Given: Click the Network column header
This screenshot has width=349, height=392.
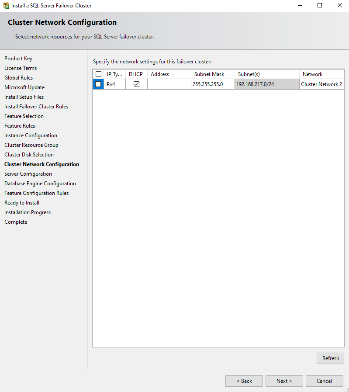Looking at the screenshot, I should coord(321,74).
